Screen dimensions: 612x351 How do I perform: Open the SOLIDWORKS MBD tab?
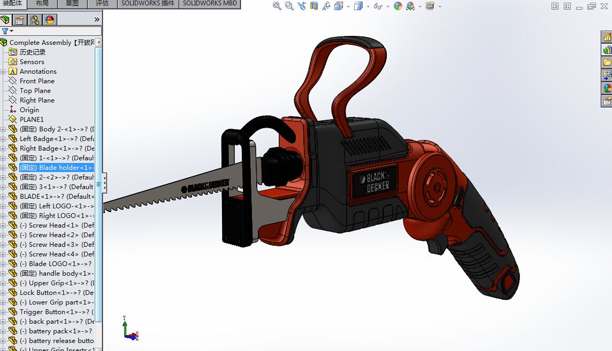point(209,4)
